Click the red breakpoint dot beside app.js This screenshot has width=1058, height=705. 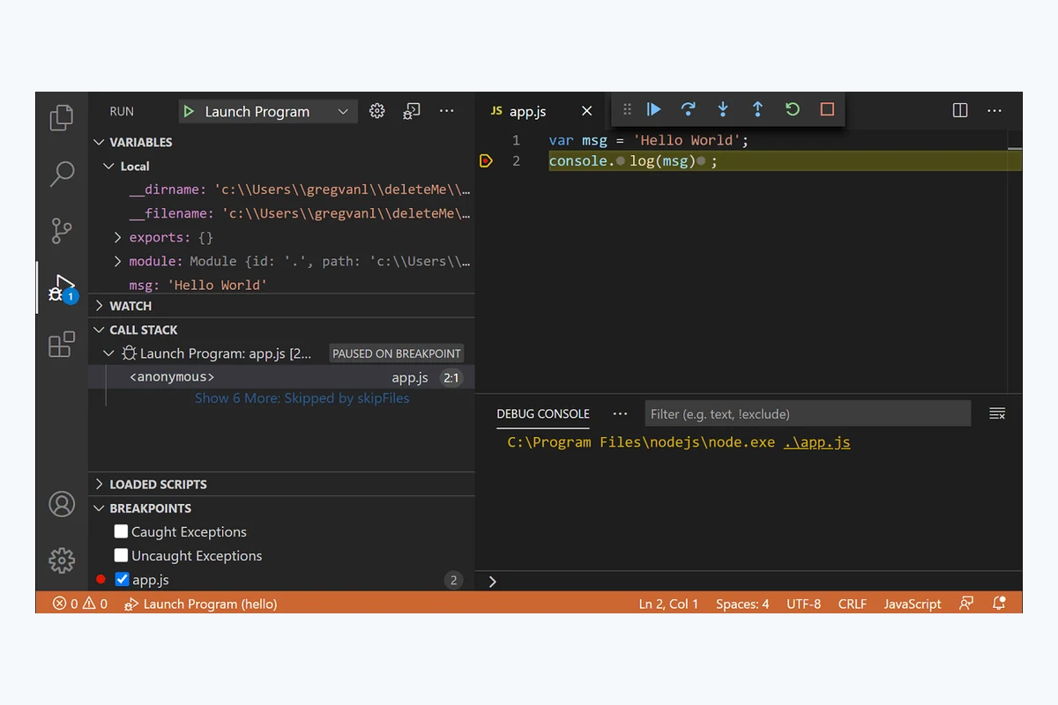101,579
